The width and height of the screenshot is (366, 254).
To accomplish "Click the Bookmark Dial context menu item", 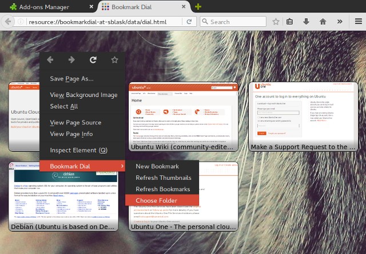I will (82, 166).
